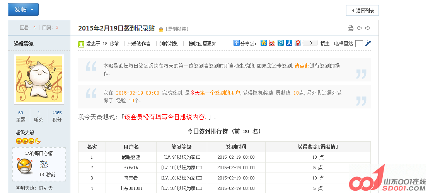428x193 pixels.
Task: Click the blue plus share icon
Action: coord(237,43)
